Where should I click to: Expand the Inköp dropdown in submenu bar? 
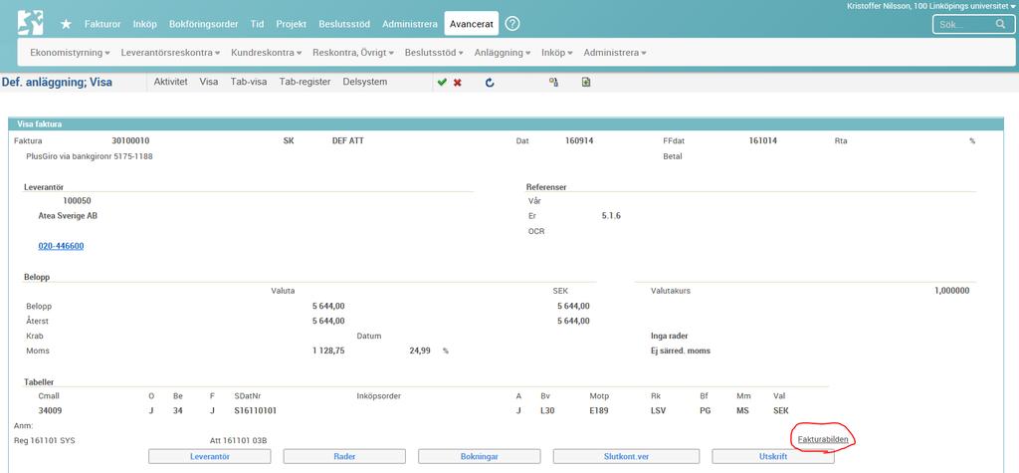coord(557,53)
